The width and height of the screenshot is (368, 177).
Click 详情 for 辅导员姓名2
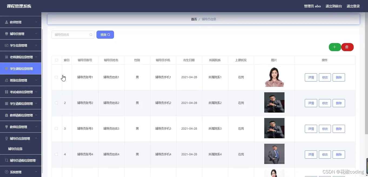tap(311, 103)
